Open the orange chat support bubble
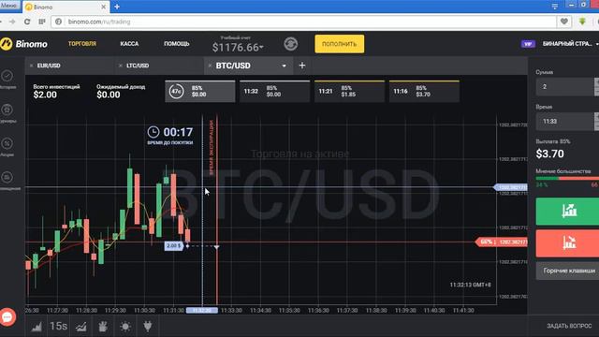This screenshot has width=599, height=337. (x=7, y=316)
